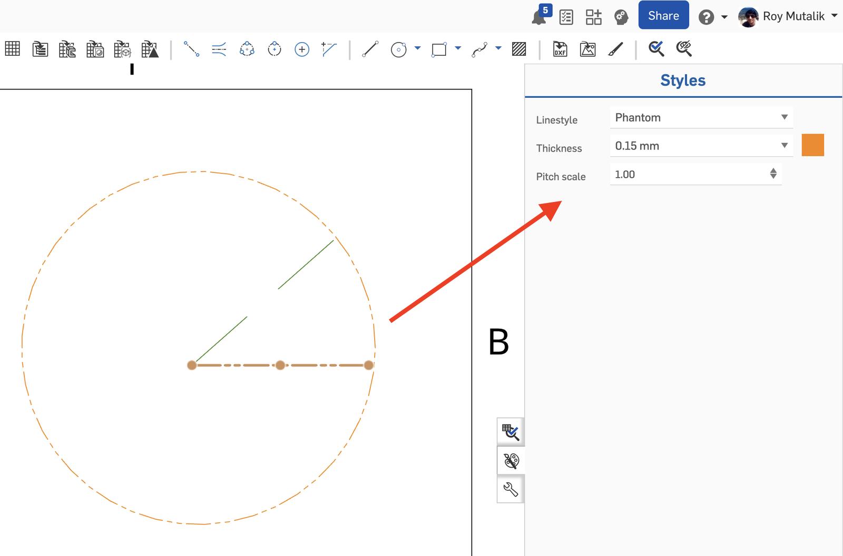Click the center mark circle-plus tool
Screen dimensions: 843x556
point(302,49)
